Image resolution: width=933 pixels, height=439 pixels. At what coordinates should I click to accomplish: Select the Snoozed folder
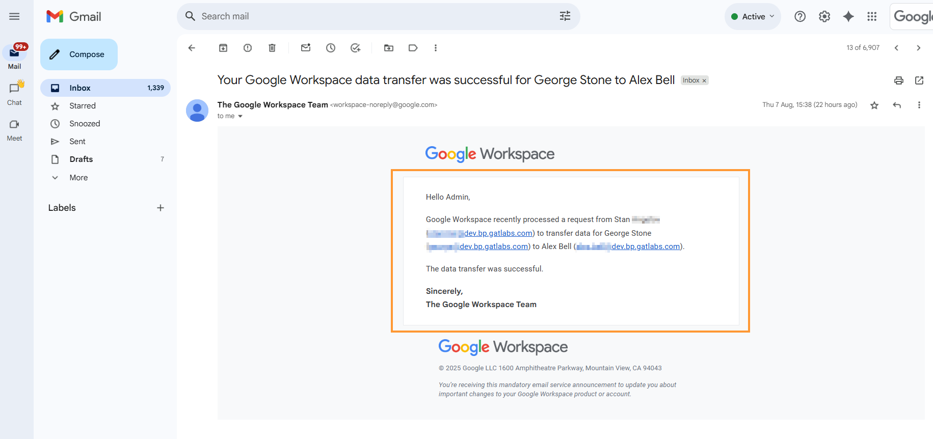[105, 124]
